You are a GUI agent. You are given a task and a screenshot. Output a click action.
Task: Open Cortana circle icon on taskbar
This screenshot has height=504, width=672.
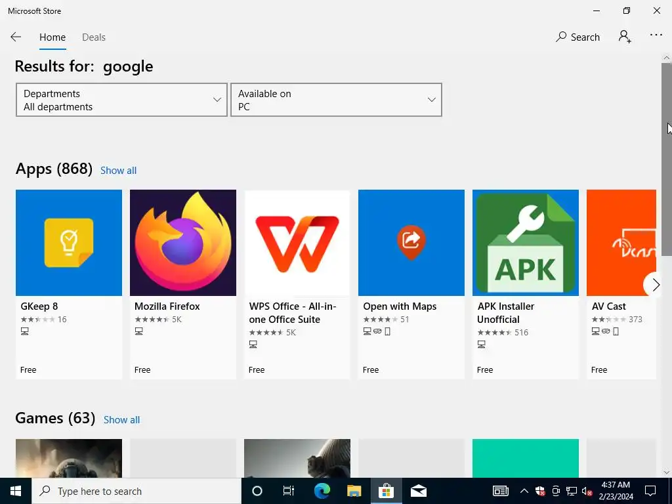pos(257,491)
